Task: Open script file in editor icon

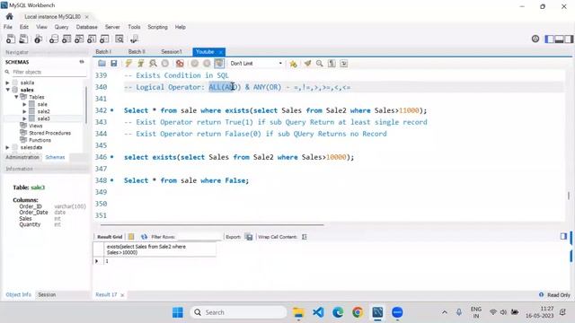Action: pos(102,64)
